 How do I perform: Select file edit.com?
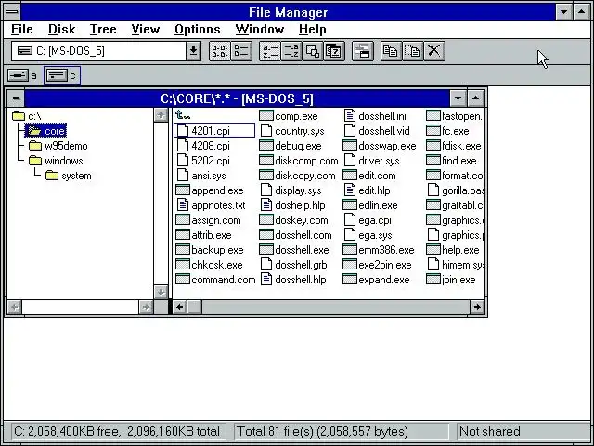point(369,176)
